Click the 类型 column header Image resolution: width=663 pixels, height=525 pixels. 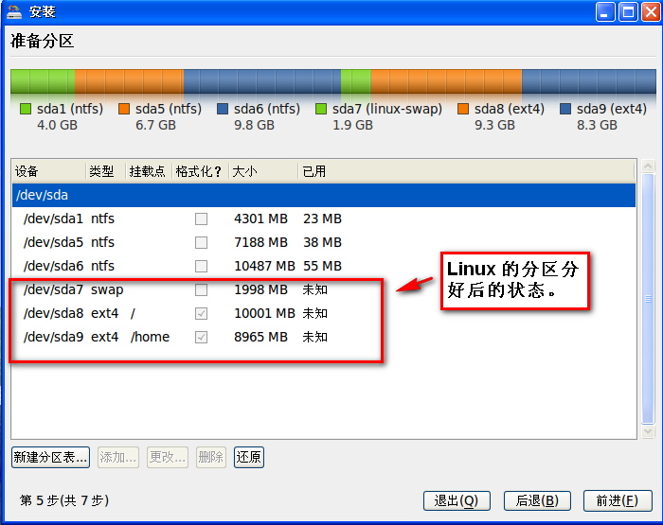(x=106, y=171)
